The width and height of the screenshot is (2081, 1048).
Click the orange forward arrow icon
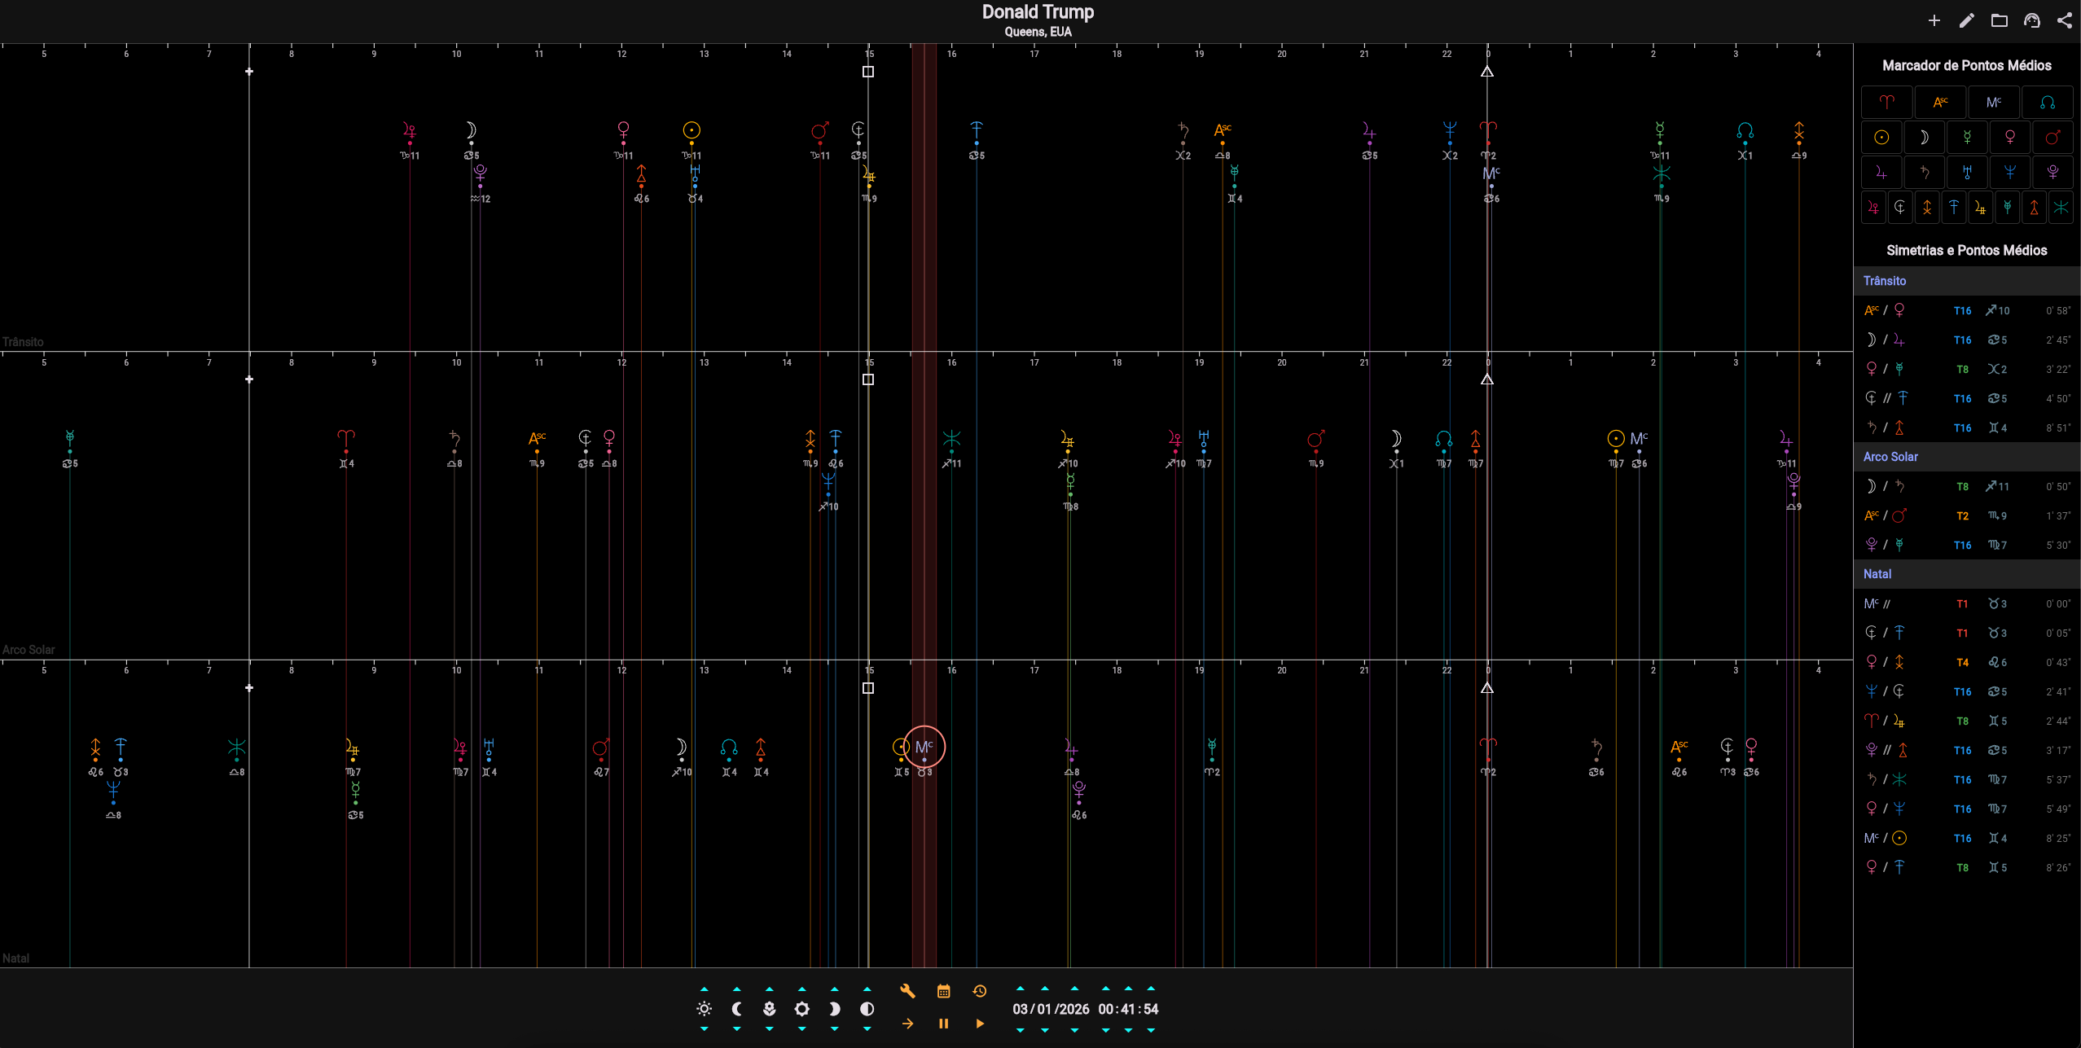[x=907, y=1024]
